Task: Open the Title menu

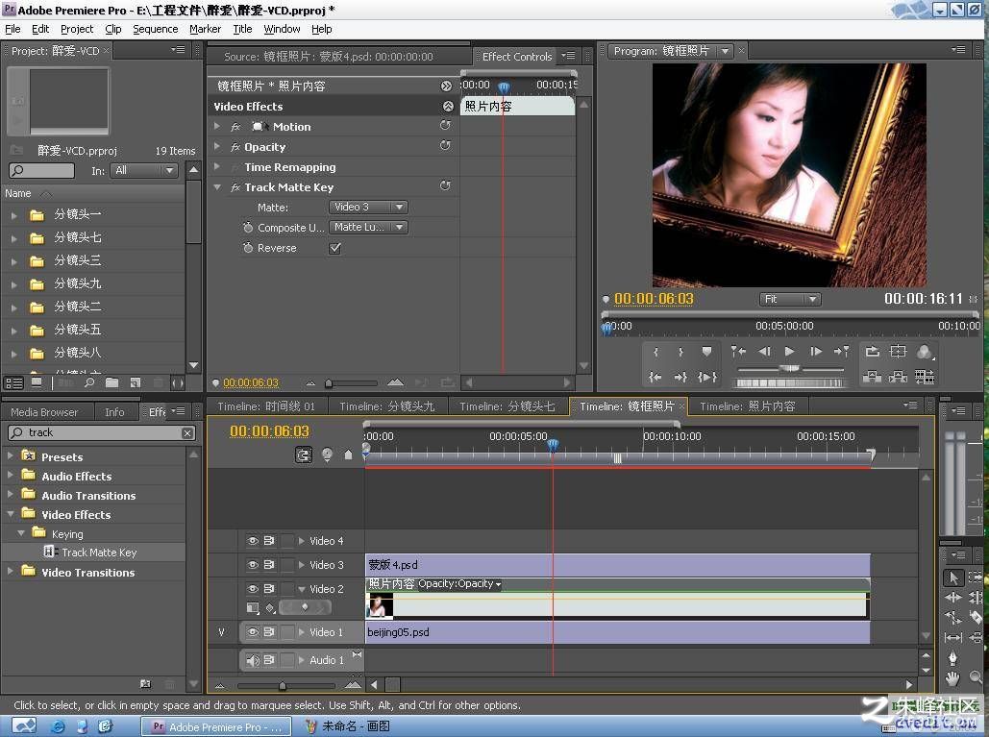Action: click(242, 29)
